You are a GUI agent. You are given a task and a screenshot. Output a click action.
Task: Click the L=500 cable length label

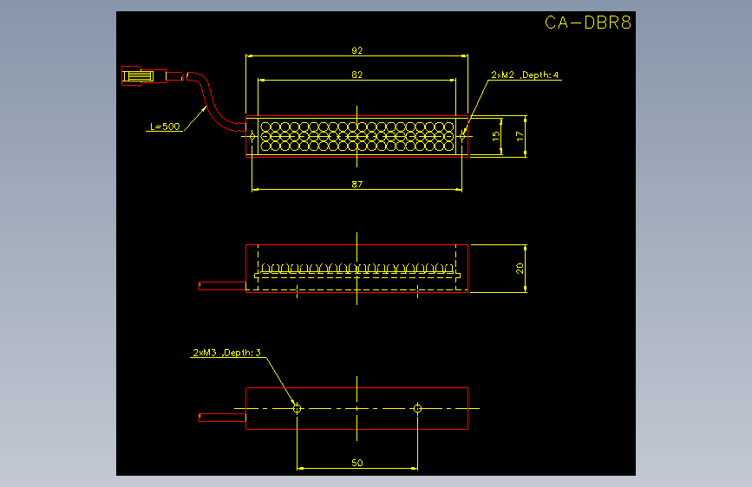[x=165, y=127]
